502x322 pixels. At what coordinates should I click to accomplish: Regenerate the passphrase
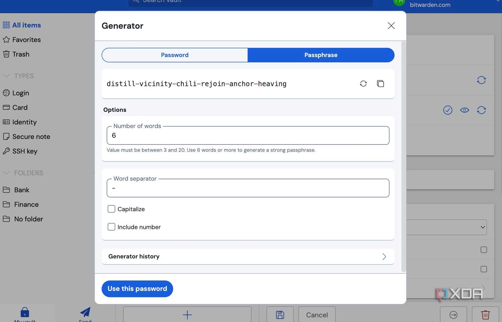tap(363, 83)
